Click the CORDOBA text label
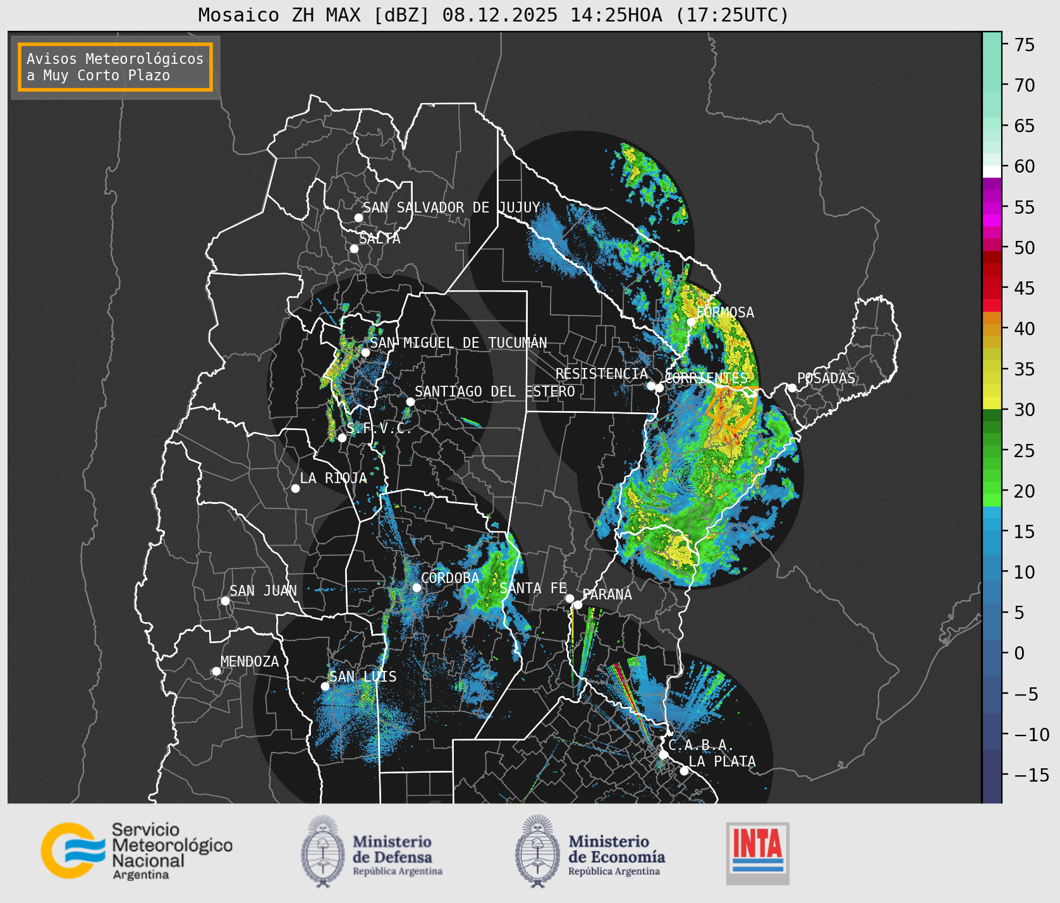 tap(450, 578)
